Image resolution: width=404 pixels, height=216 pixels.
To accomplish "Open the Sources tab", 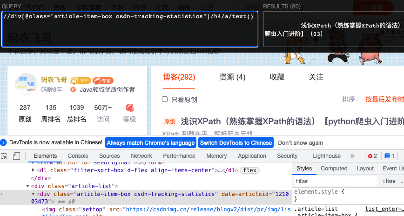I will (x=109, y=156).
